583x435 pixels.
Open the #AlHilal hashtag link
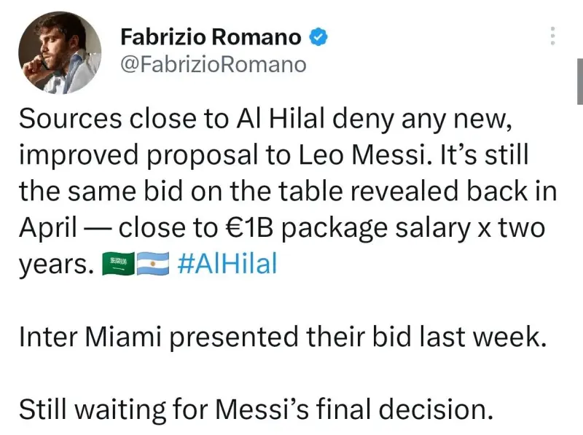[x=227, y=264]
